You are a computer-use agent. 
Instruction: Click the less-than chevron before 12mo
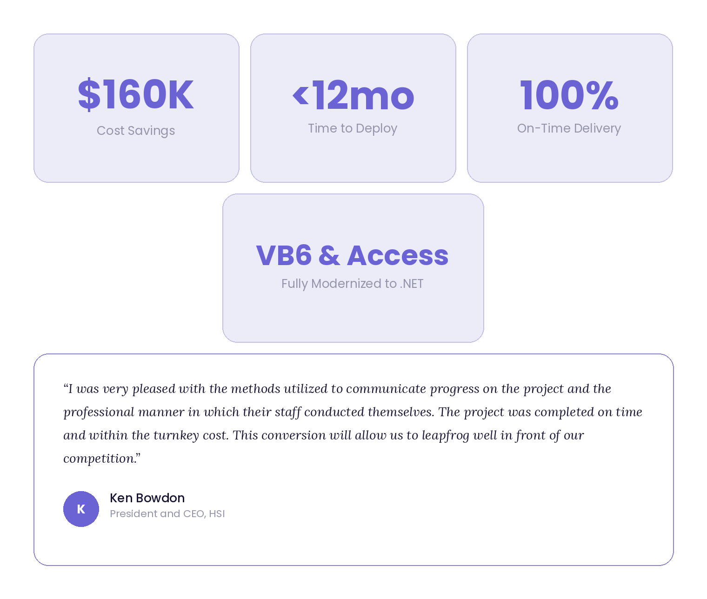pos(300,95)
